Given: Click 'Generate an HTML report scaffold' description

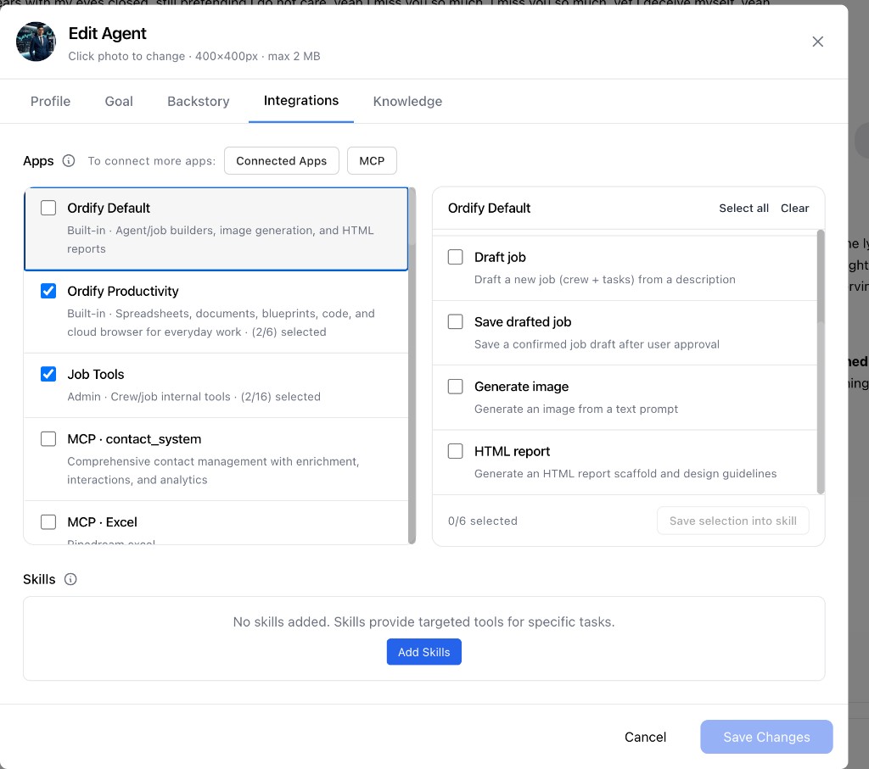Looking at the screenshot, I should click(625, 473).
